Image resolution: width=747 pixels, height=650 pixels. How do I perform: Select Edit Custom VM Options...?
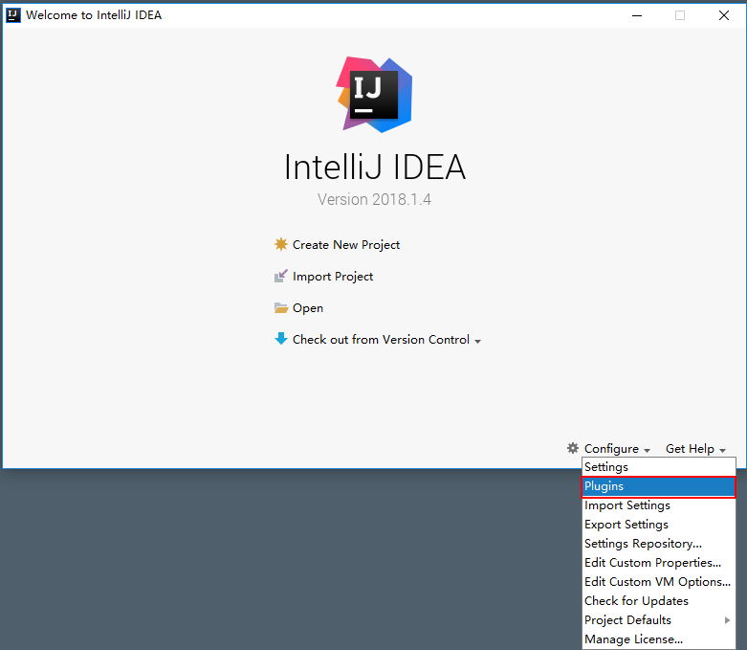(659, 582)
